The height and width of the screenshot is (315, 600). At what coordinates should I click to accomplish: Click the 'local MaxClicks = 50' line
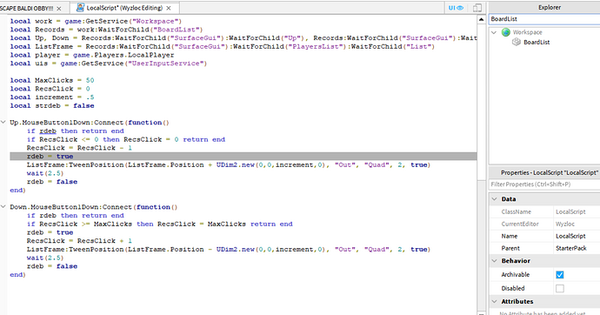pos(52,80)
